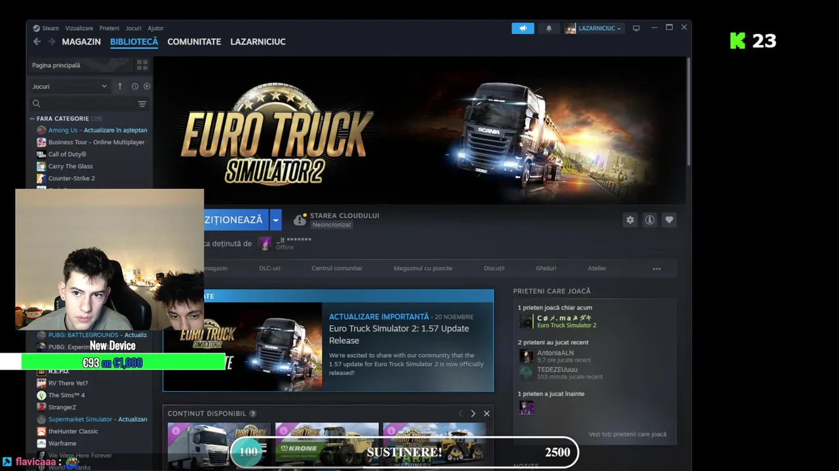Open the more options ellipsis
839x471 pixels.
[x=657, y=268]
